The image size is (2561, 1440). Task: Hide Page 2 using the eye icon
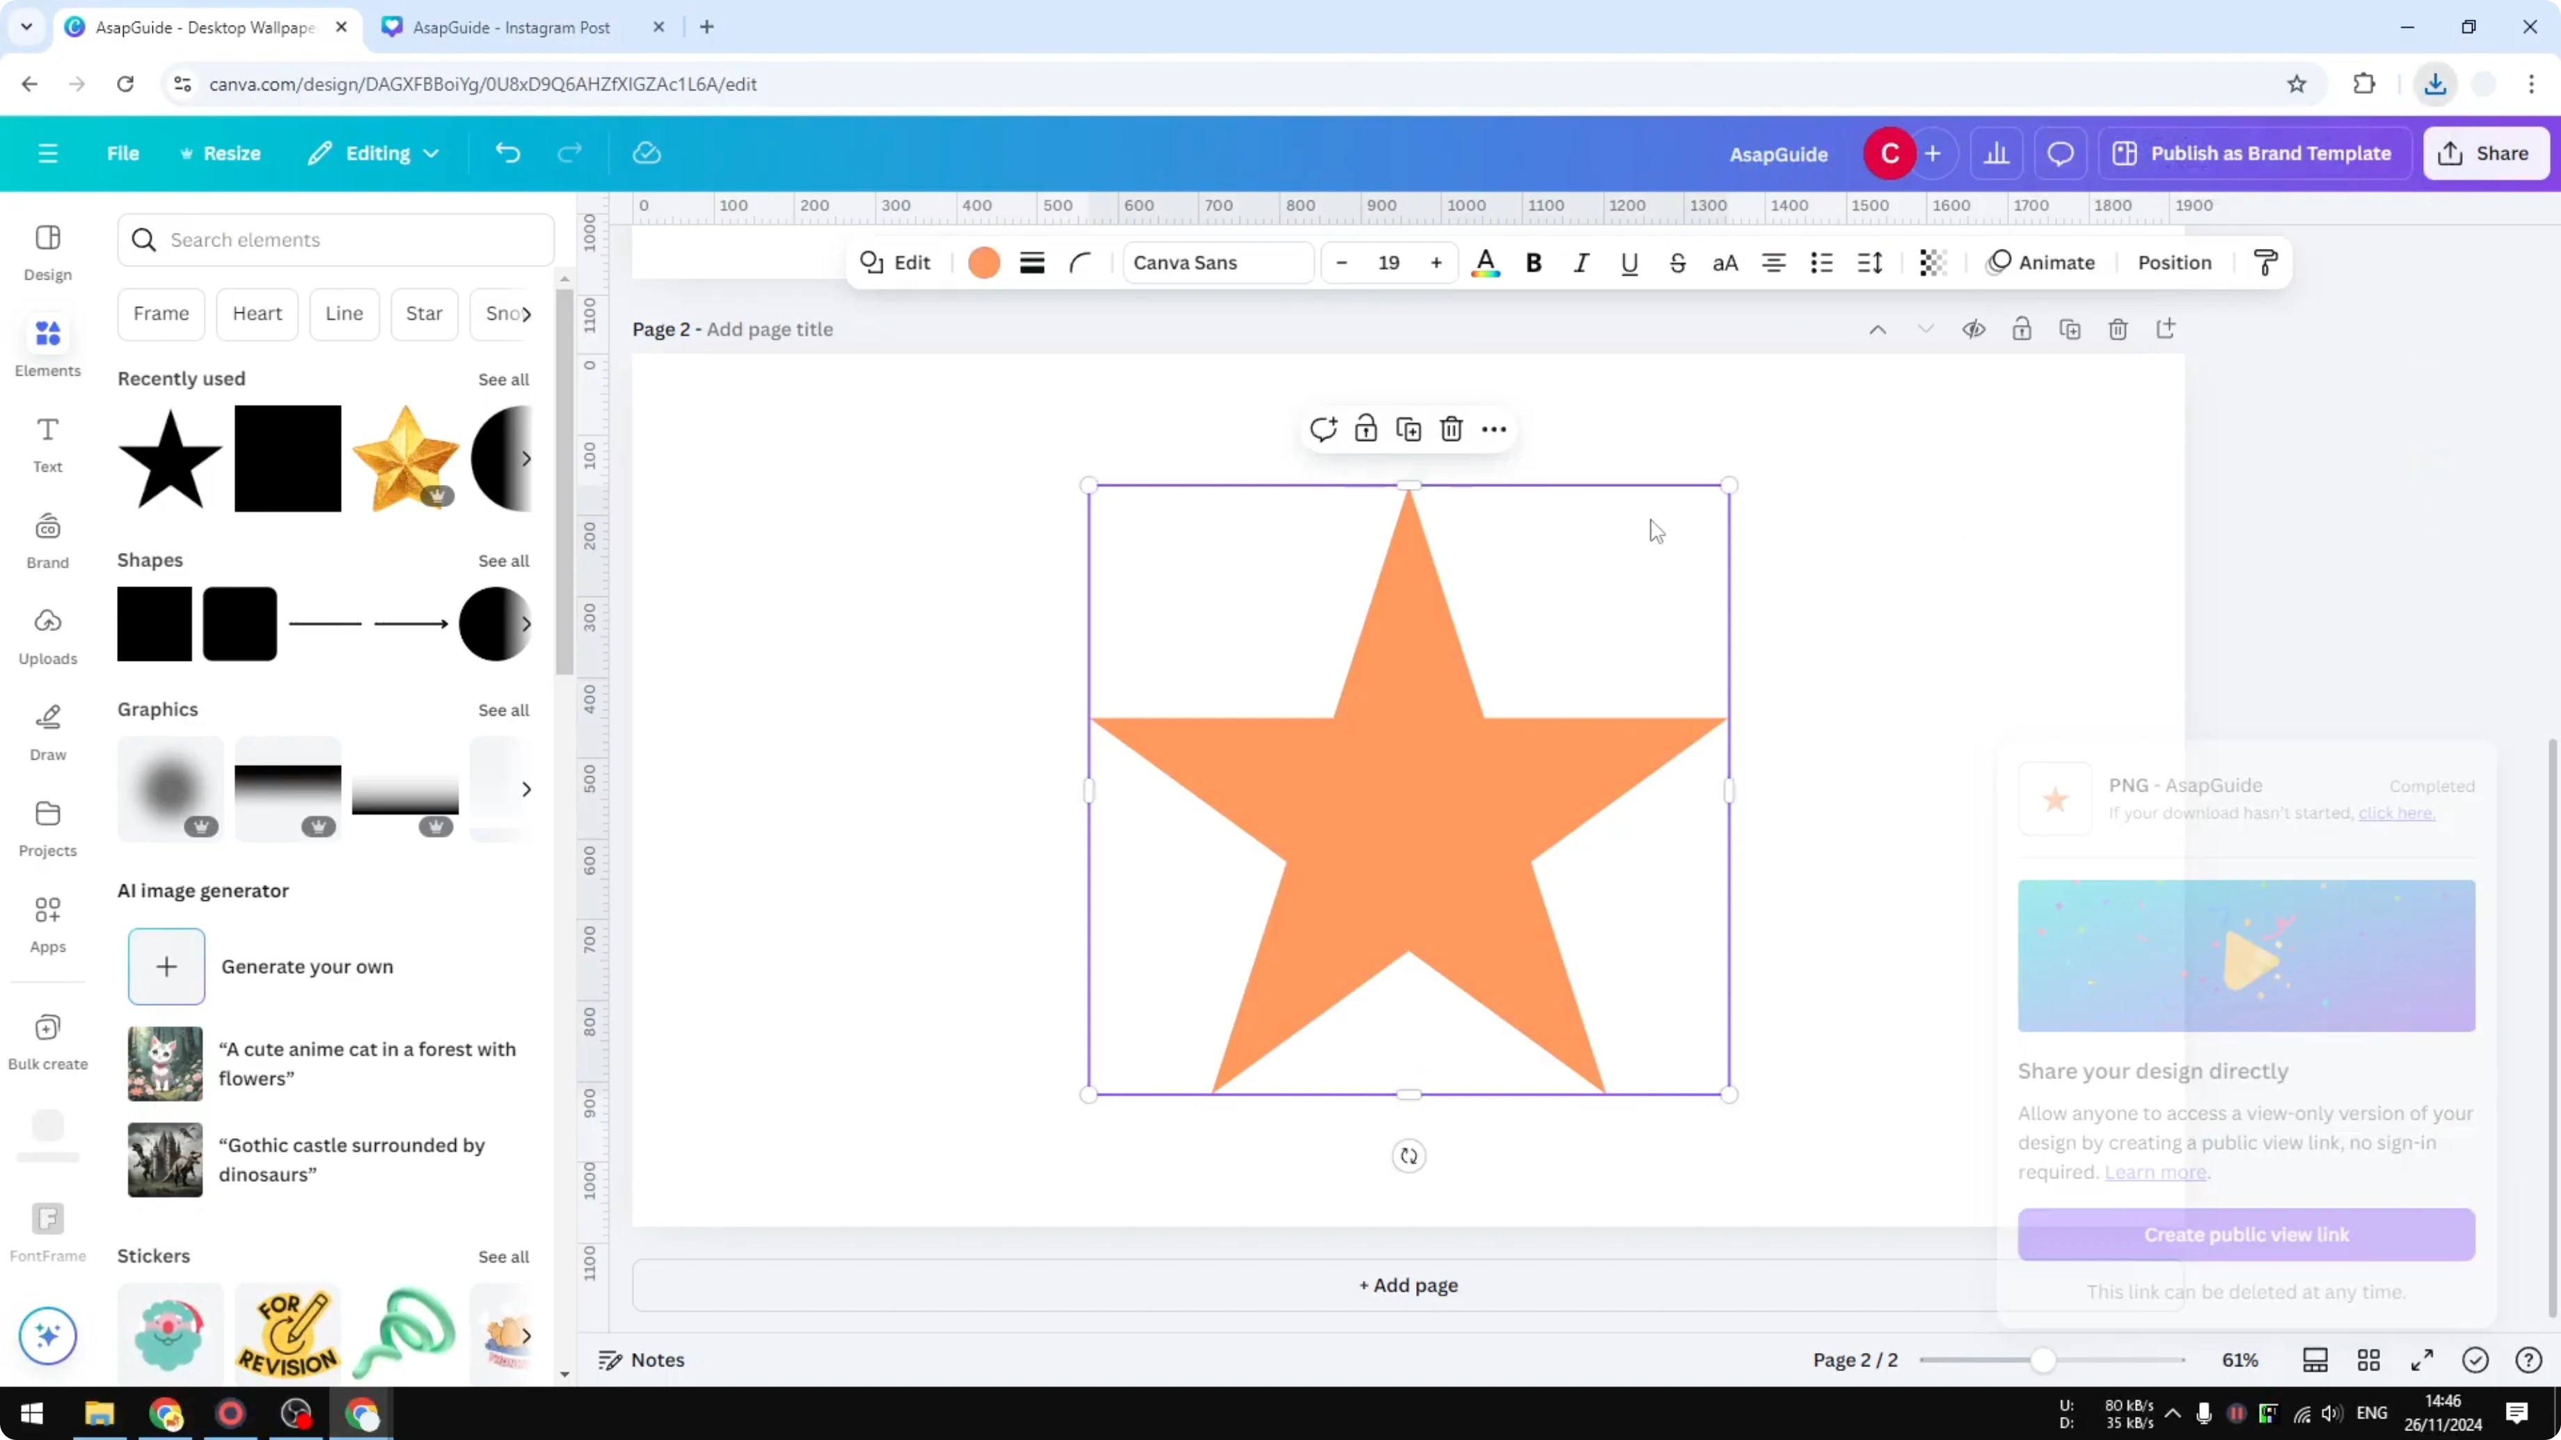coord(1974,329)
